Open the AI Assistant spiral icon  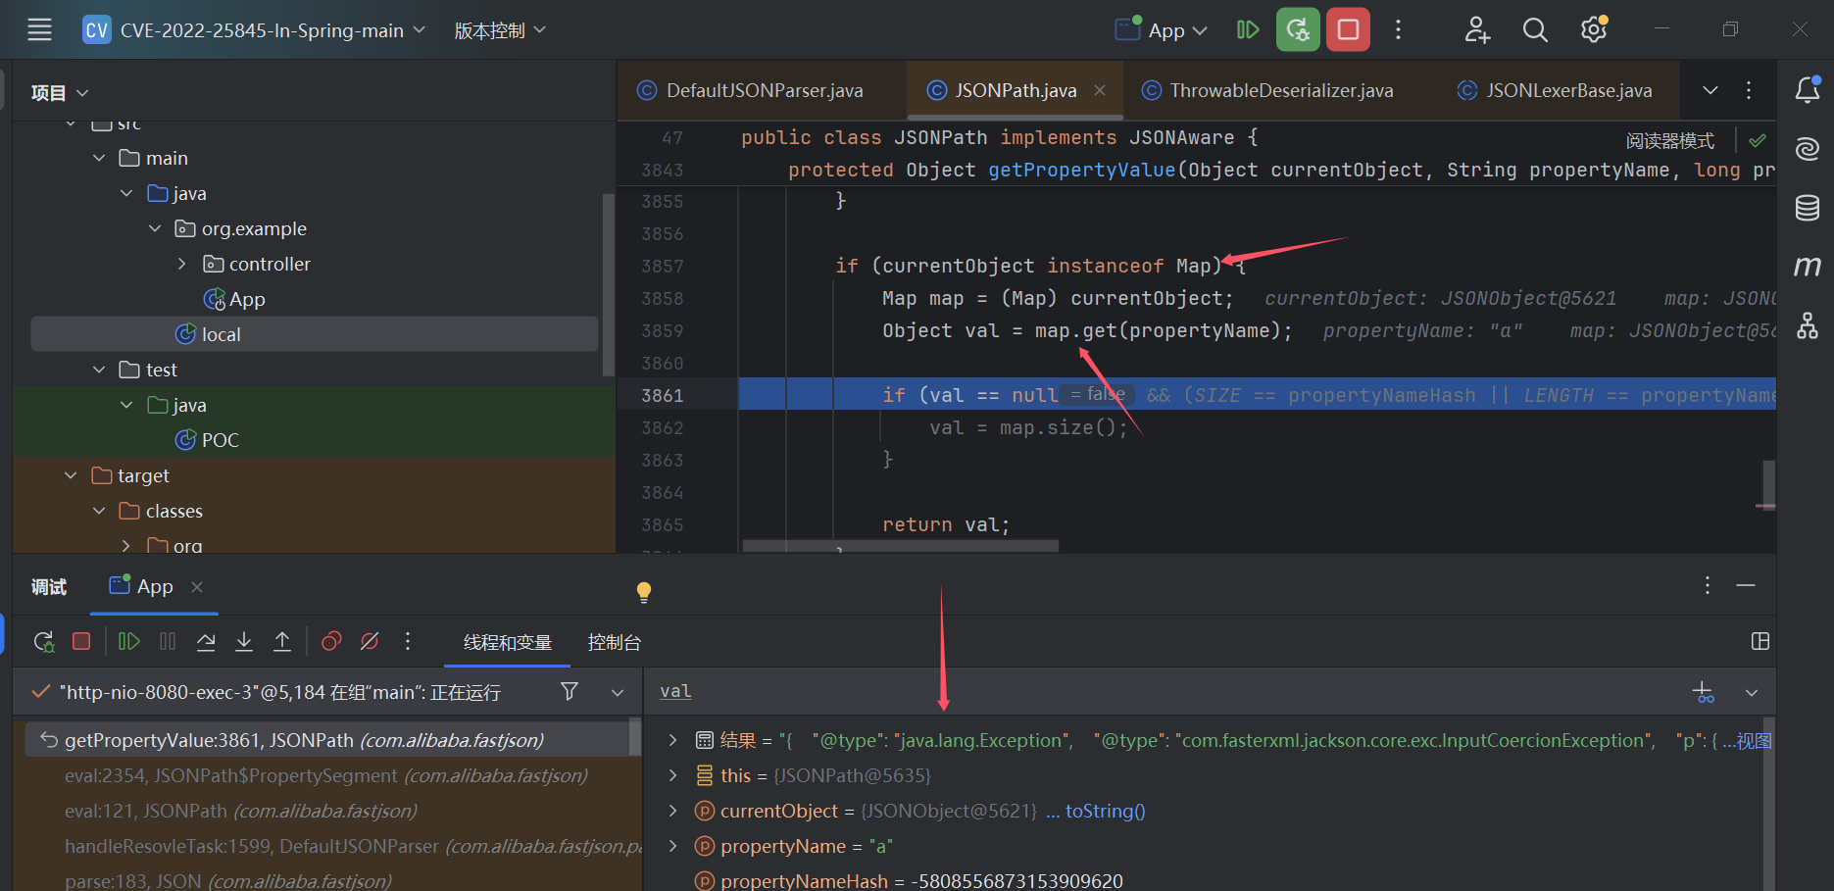(1808, 149)
